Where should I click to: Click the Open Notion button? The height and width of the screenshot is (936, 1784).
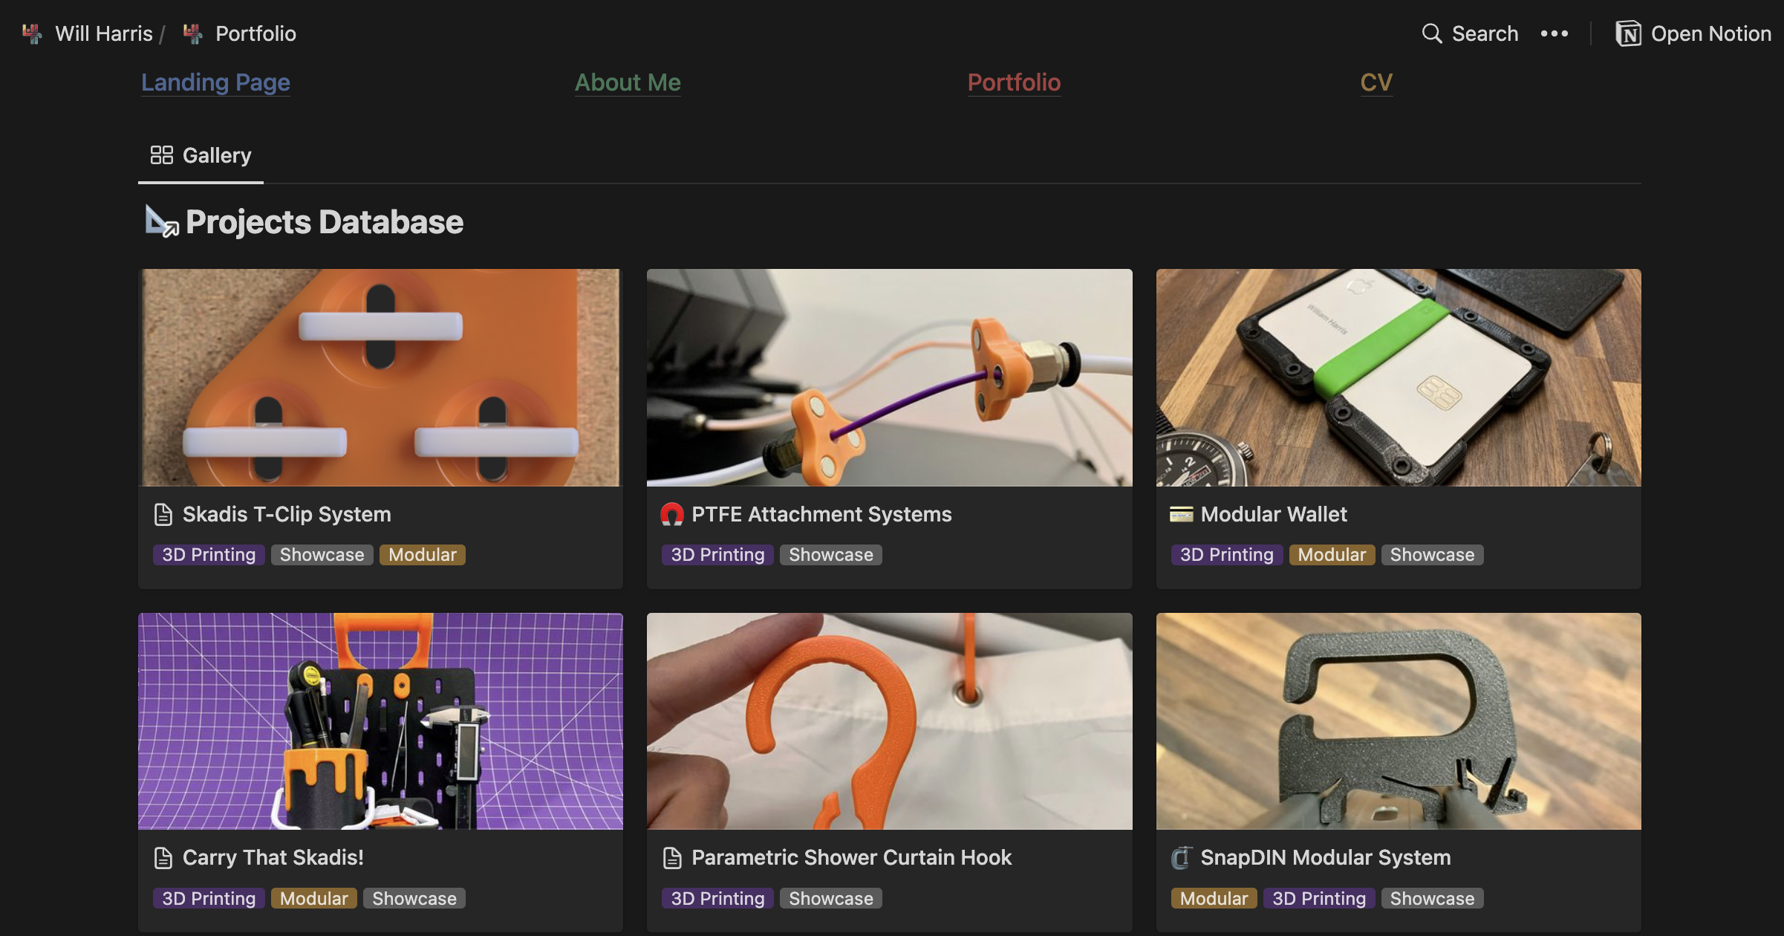click(1693, 33)
